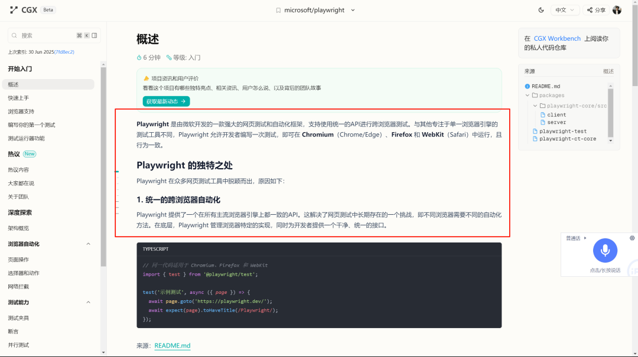Click the Beta badge beside CGX

point(48,10)
